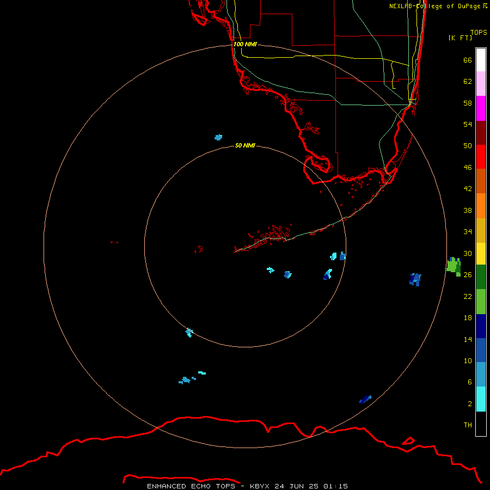490x490 pixels.
Task: Click the light green radar echo beside legend
Action: click(454, 267)
